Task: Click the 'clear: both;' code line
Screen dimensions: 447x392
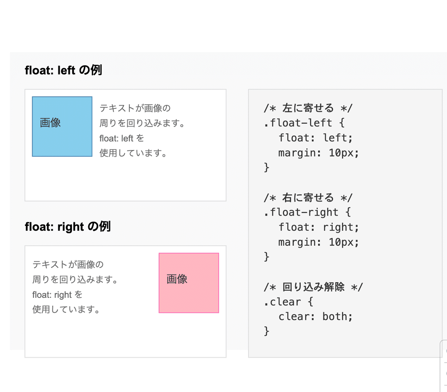Action: (315, 316)
